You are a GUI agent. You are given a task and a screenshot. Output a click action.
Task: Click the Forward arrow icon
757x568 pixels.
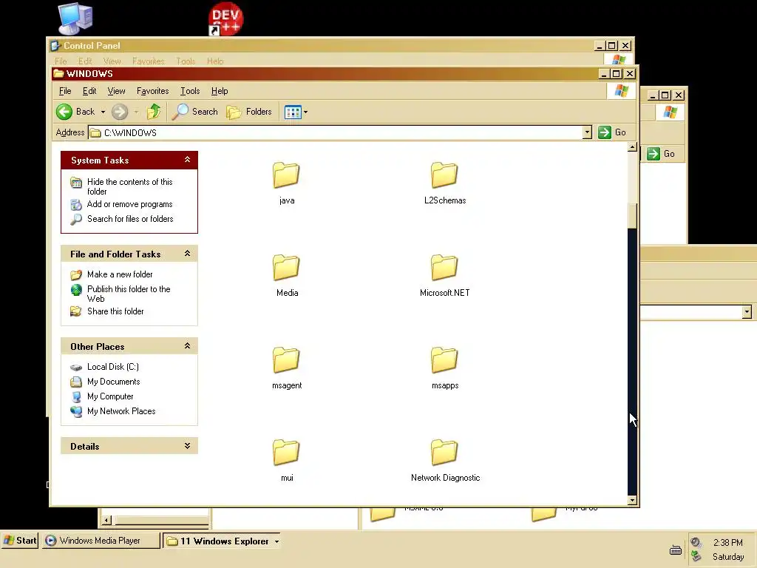point(120,112)
